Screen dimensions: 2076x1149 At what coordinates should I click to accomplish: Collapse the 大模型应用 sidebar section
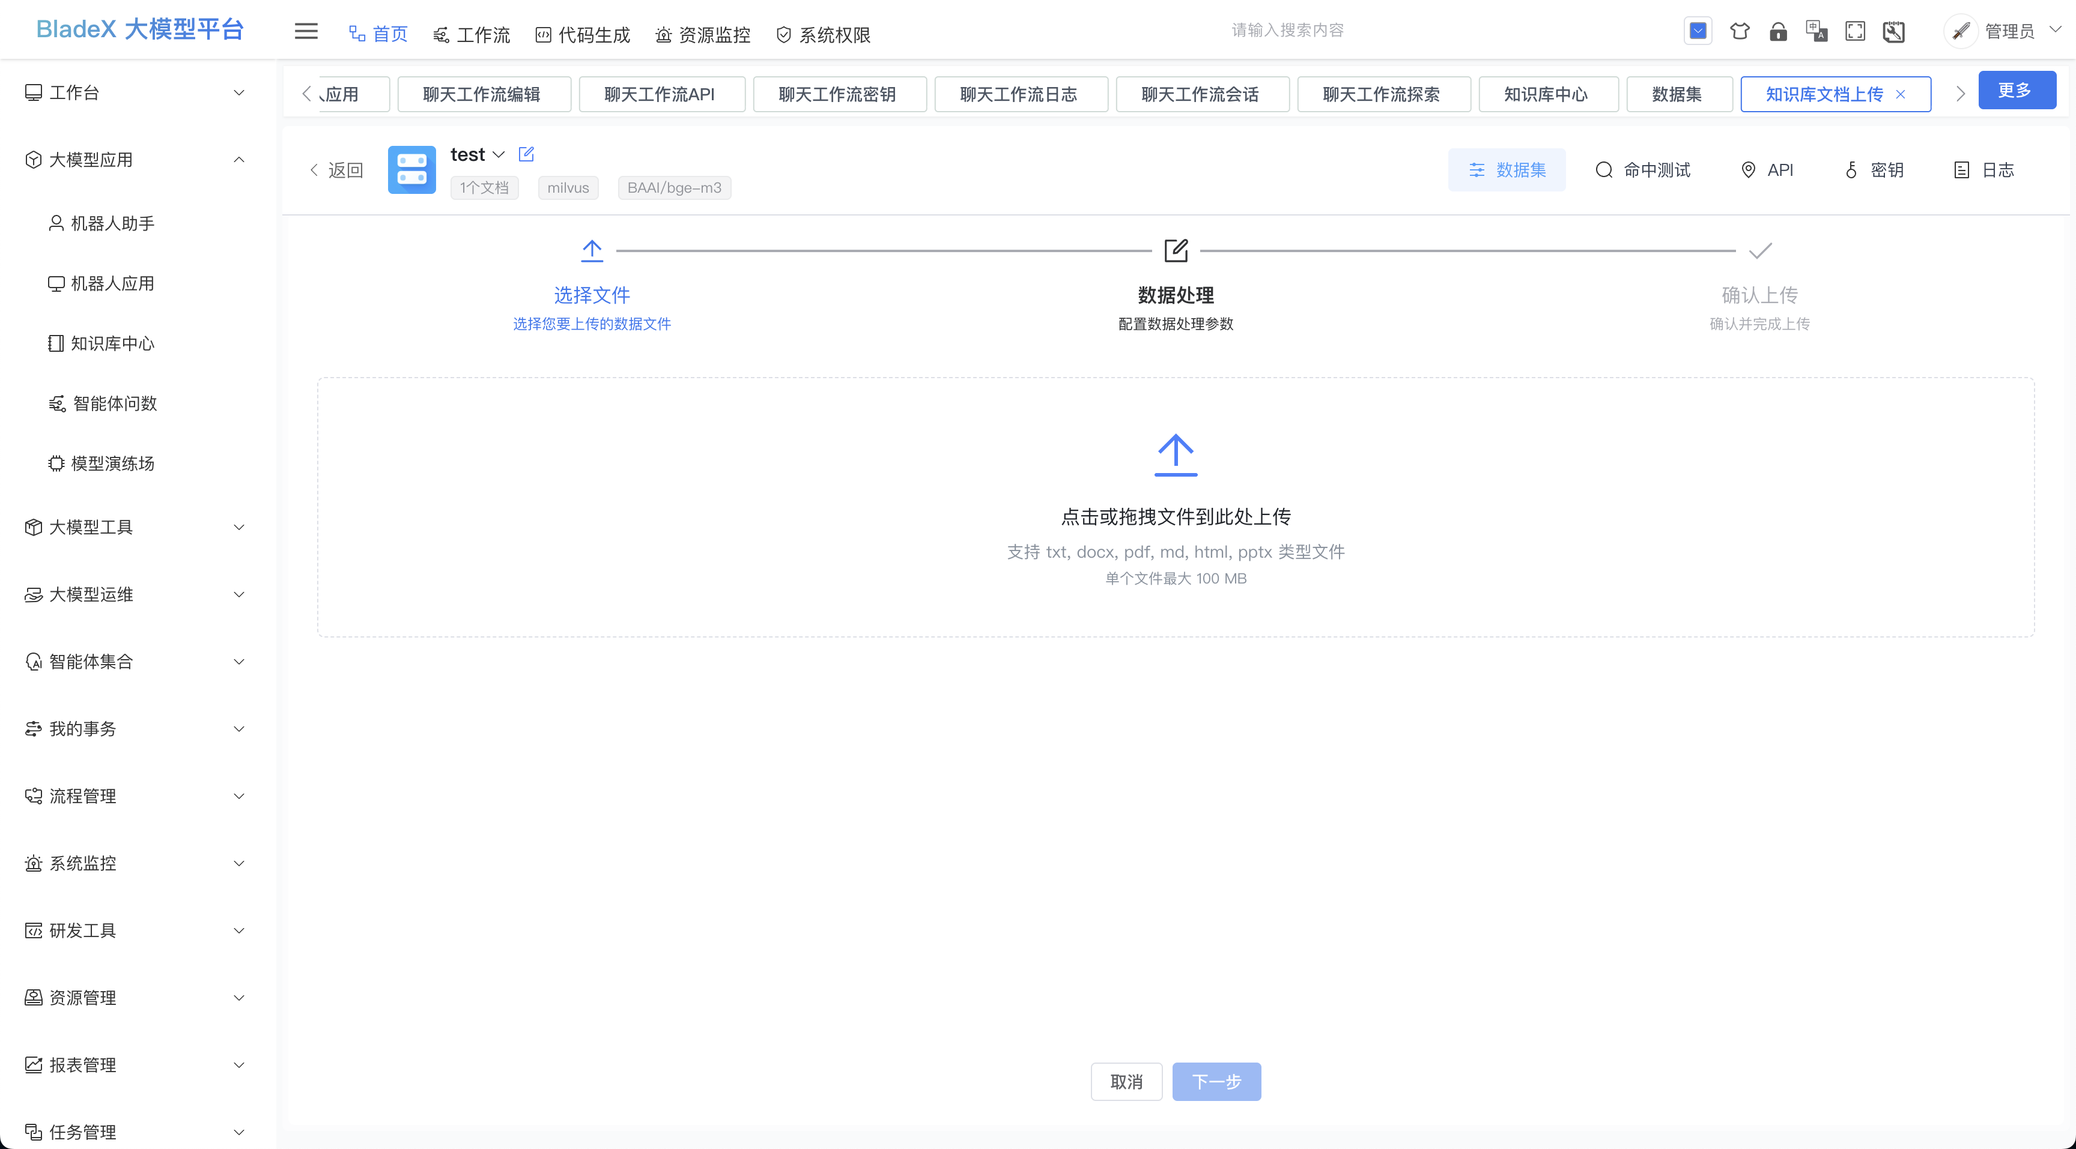135,160
